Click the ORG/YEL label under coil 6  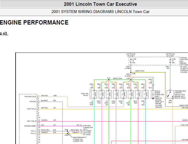(121, 102)
